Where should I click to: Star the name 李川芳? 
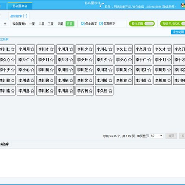tap(169, 70)
